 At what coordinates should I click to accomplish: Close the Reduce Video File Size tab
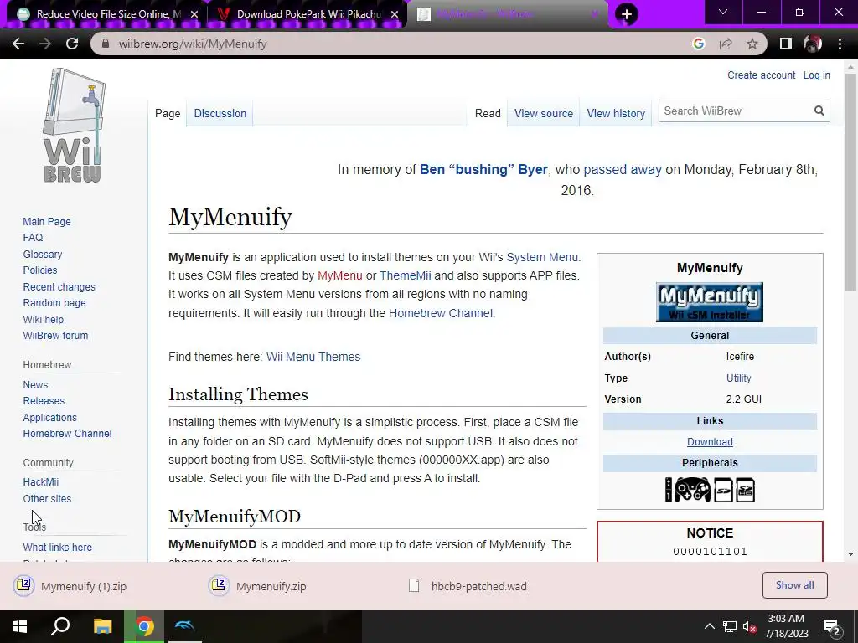pyautogui.click(x=194, y=14)
